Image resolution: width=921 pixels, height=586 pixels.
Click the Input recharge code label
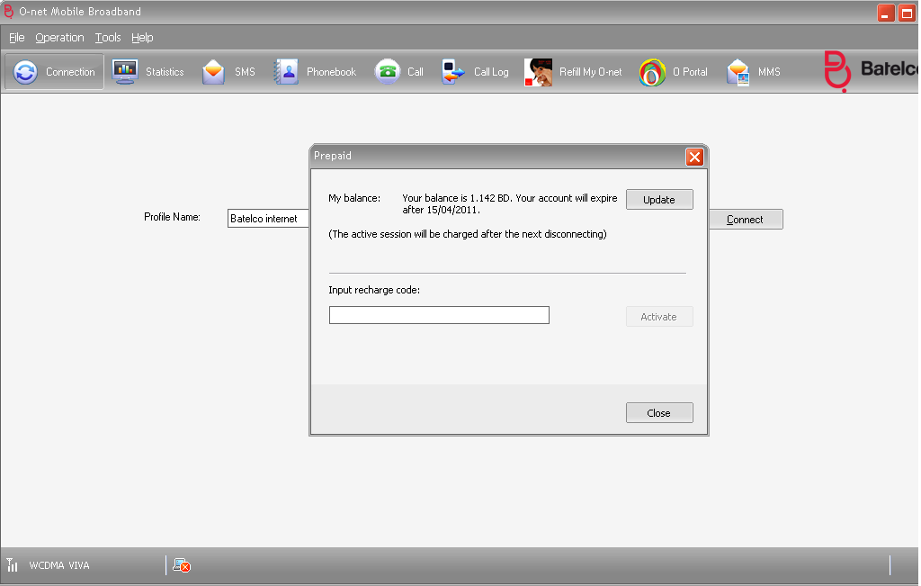(x=374, y=290)
